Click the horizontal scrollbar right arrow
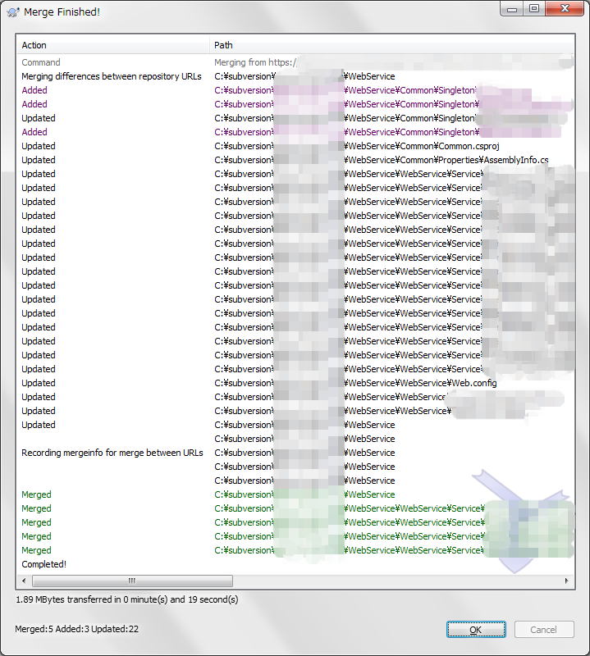This screenshot has width=590, height=656. click(x=569, y=581)
